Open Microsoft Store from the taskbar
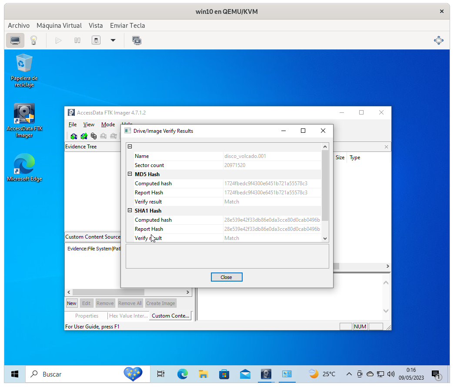Viewport: 454px width, 387px height. pyautogui.click(x=224, y=374)
